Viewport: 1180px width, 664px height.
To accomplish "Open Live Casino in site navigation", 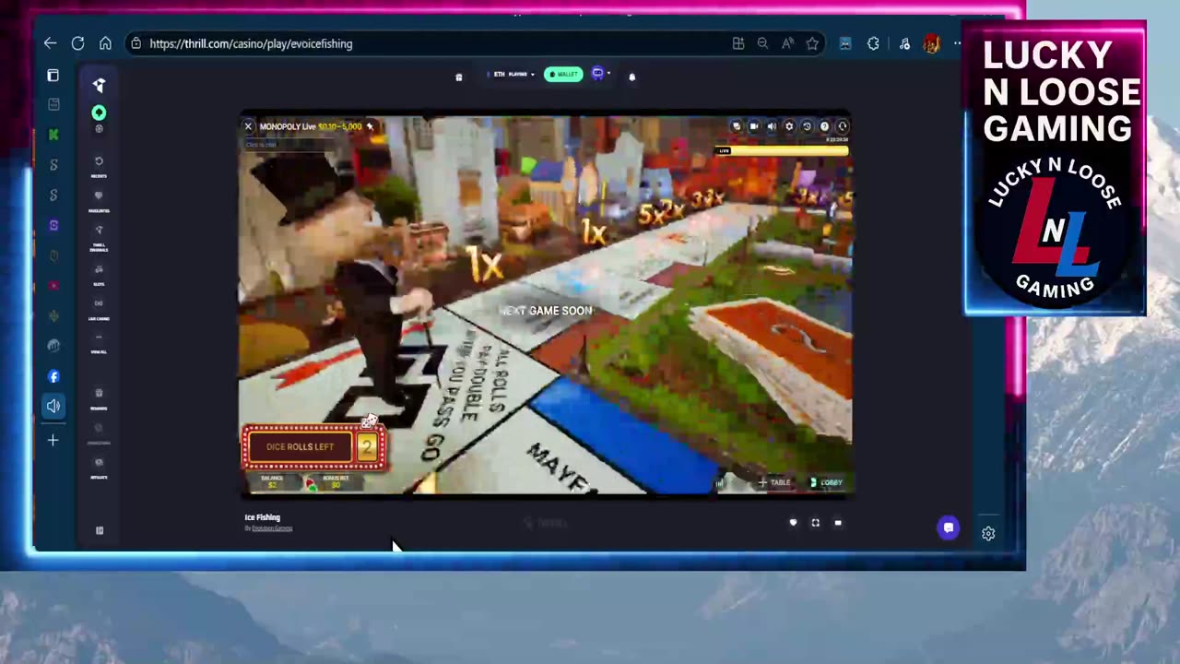I will [x=99, y=310].
